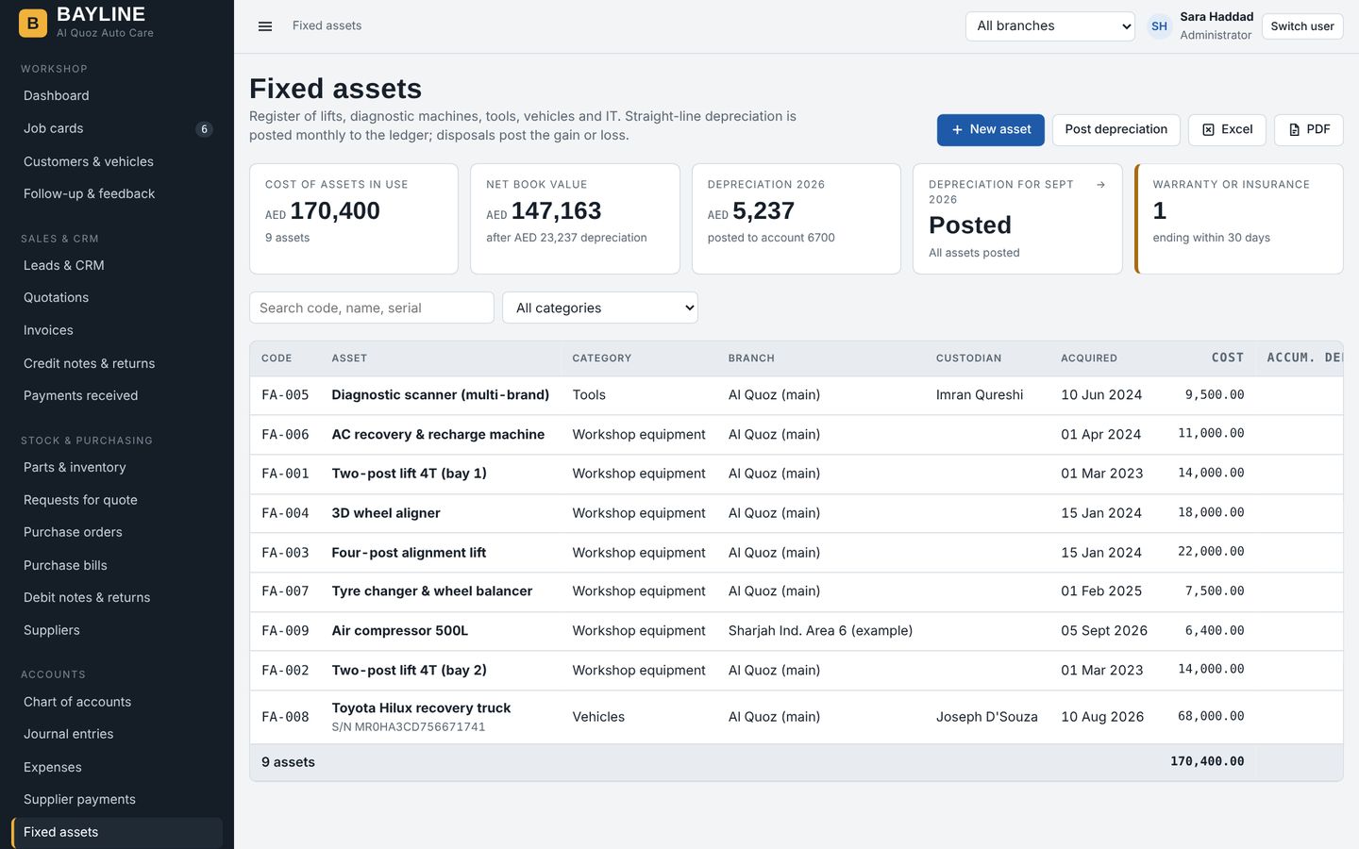Image resolution: width=1359 pixels, height=849 pixels.
Task: Click the Net book value card
Action: click(x=575, y=219)
